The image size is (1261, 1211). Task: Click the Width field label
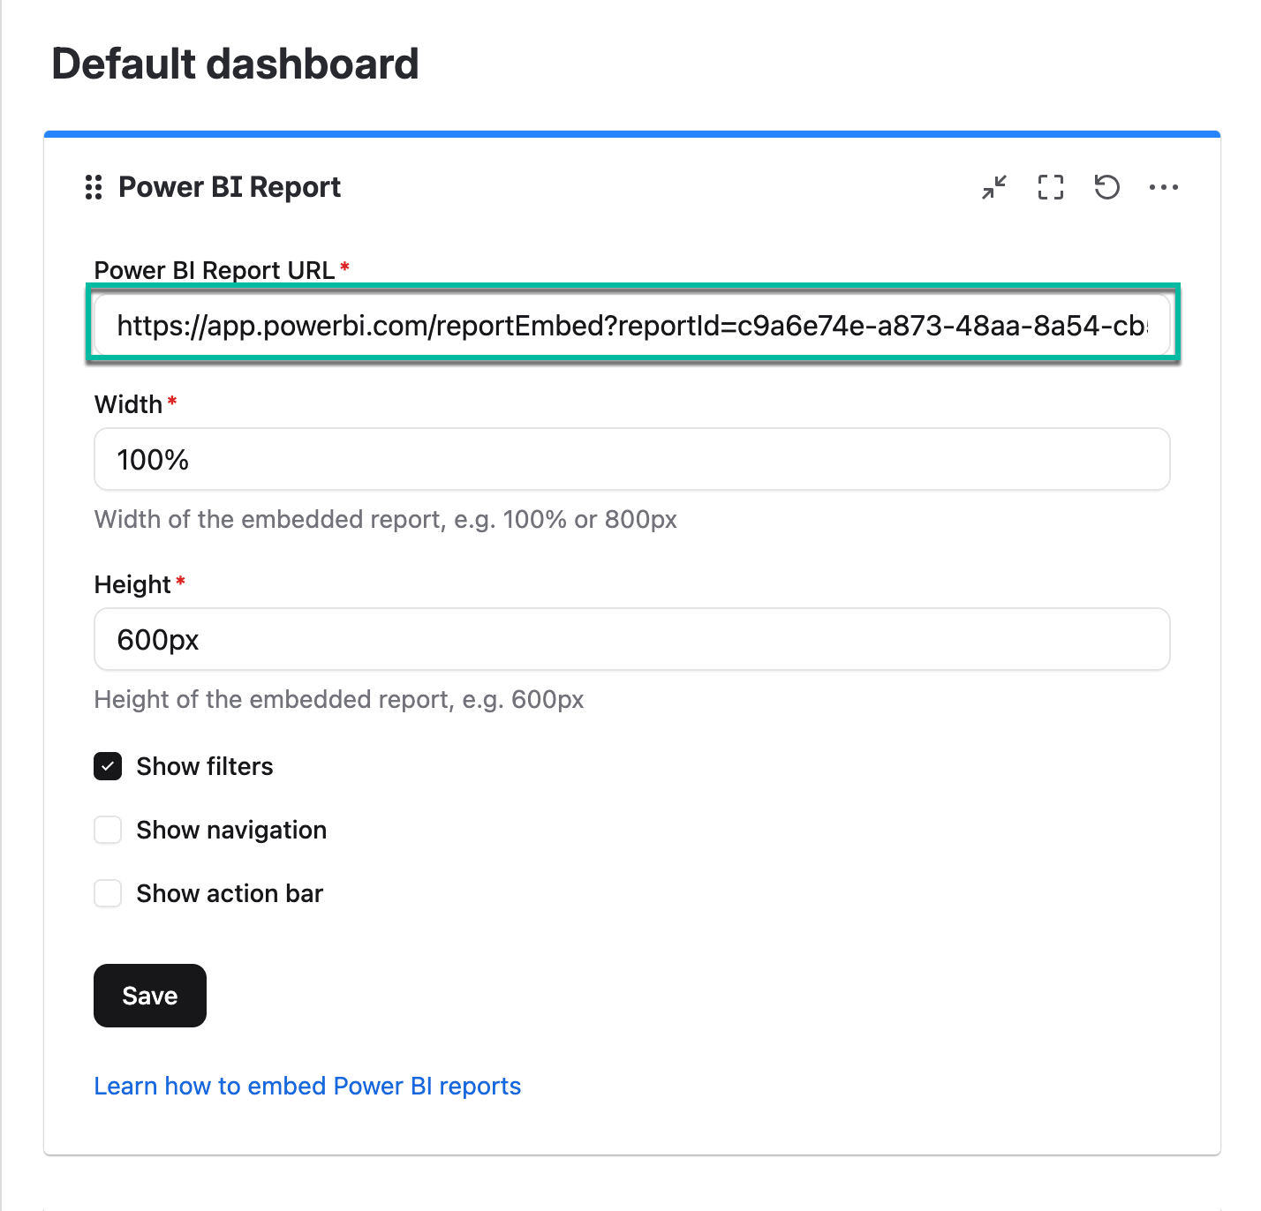pos(129,404)
